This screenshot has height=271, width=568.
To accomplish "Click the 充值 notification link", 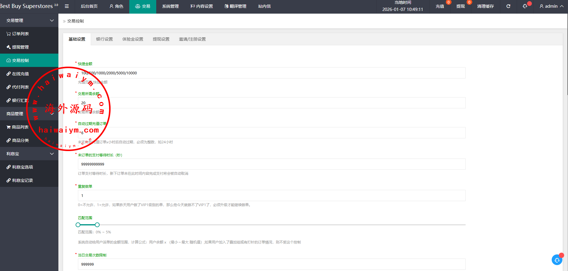I will 440,6.
